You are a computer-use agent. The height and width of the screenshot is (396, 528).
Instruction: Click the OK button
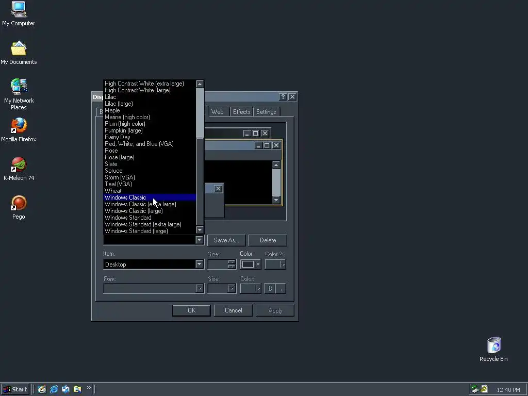191,310
